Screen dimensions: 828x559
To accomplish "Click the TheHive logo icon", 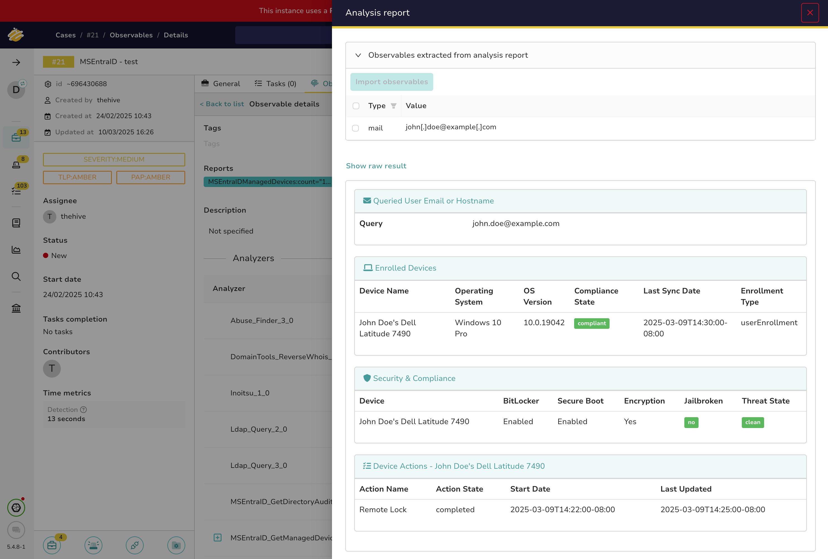I will (x=16, y=35).
